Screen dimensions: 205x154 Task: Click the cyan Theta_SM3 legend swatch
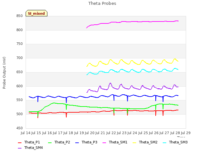[164, 142]
